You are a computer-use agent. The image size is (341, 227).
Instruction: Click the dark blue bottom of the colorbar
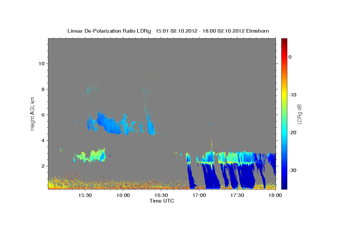[x=284, y=186]
